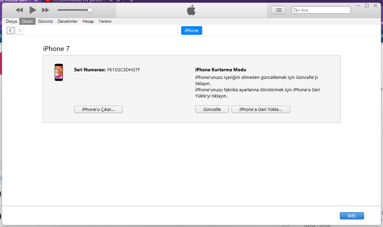The width and height of the screenshot is (383, 227).
Task: Click the YouTube tab icon in browser
Action: pyautogui.click(x=48, y=1)
